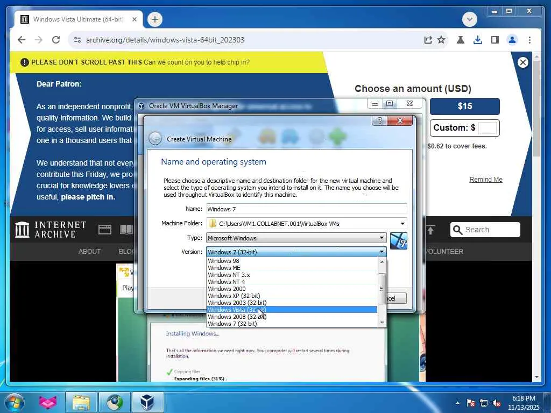551x413 pixels.
Task: Click the Windows 7 OS type icon
Action: 399,241
